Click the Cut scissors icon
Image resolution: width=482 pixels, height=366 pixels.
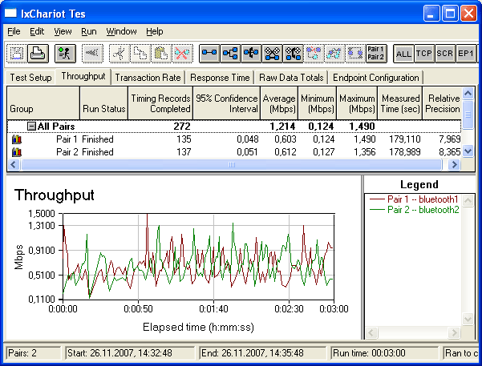(119, 54)
